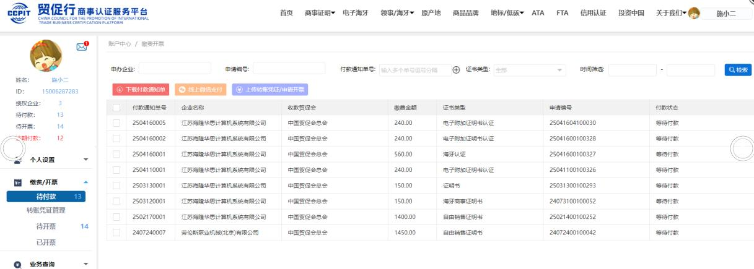The height and width of the screenshot is (269, 754).
Task: Click the 上传转账凭证/申请开票 upload button
Action: [x=270, y=90]
